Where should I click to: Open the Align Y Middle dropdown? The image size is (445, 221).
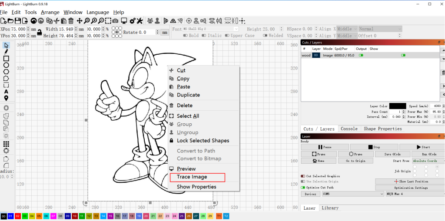(346, 36)
